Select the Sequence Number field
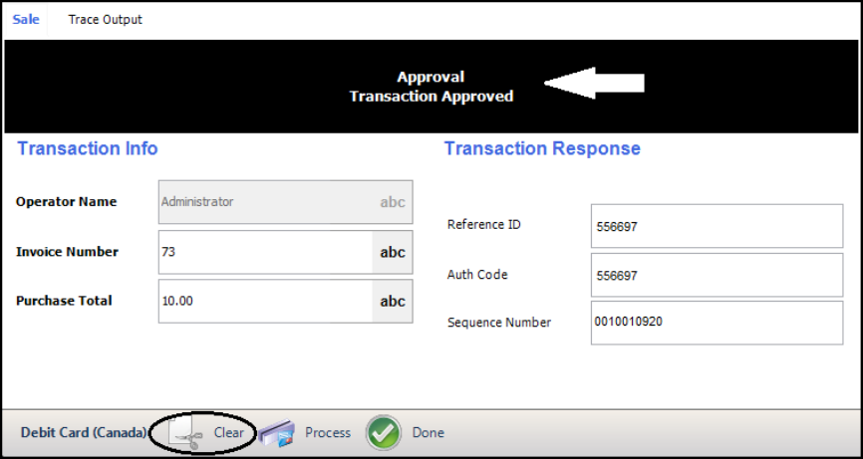 (718, 323)
